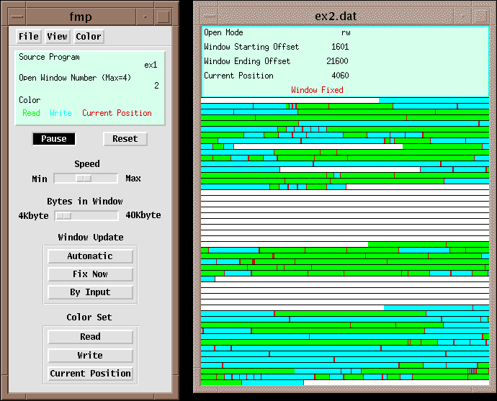The height and width of the screenshot is (401, 497).
Task: Toggle the Pause button
Action: pyautogui.click(x=54, y=139)
